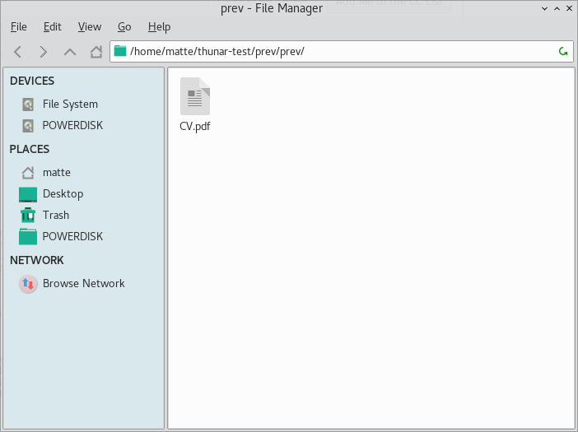The height and width of the screenshot is (432, 578).
Task: Navigate to the parent folder with up arrow
Action: pos(70,52)
